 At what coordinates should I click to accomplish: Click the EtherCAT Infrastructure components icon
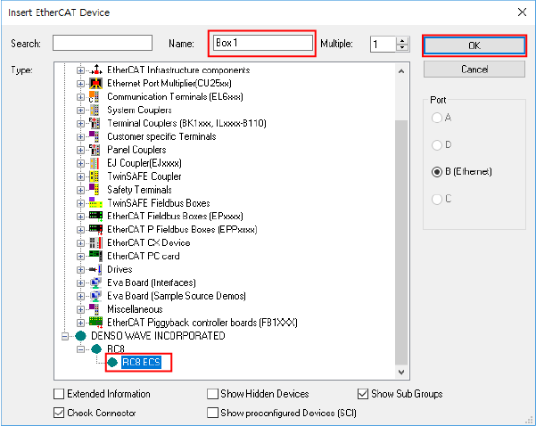click(96, 70)
